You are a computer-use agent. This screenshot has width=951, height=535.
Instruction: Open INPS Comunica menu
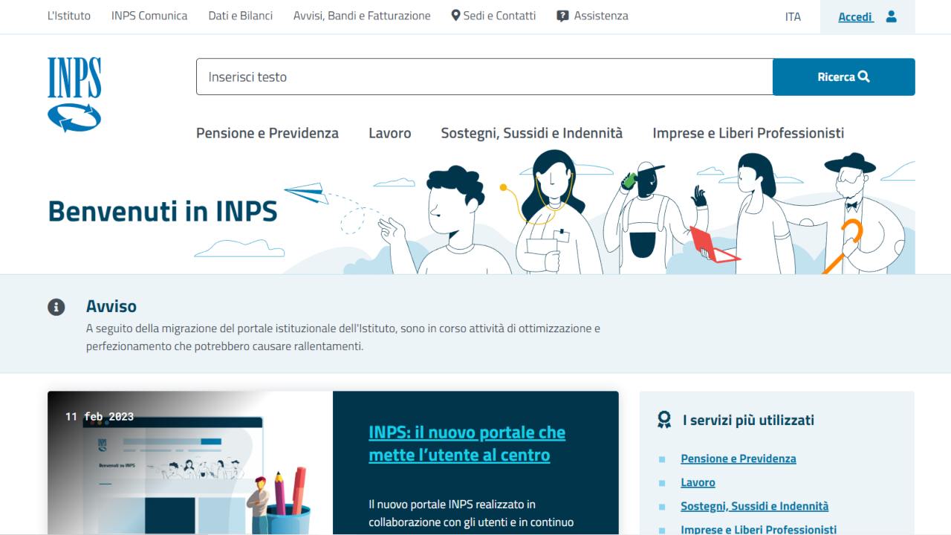pos(149,16)
